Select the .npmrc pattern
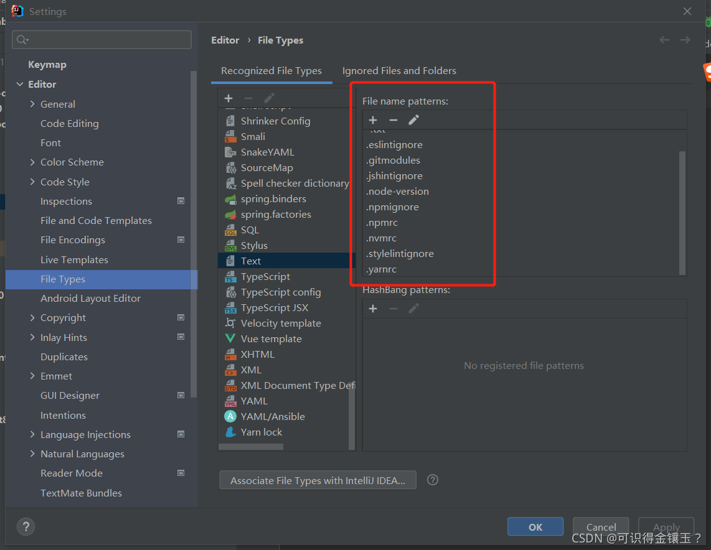 coord(382,223)
